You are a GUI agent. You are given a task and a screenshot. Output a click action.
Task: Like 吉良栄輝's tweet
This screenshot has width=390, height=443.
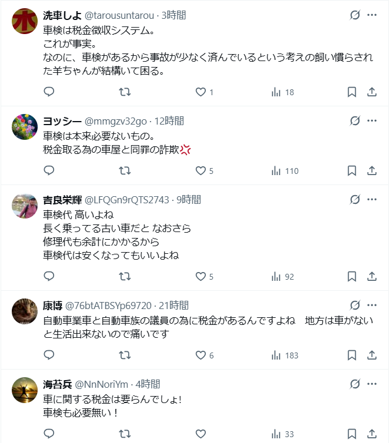tap(201, 277)
